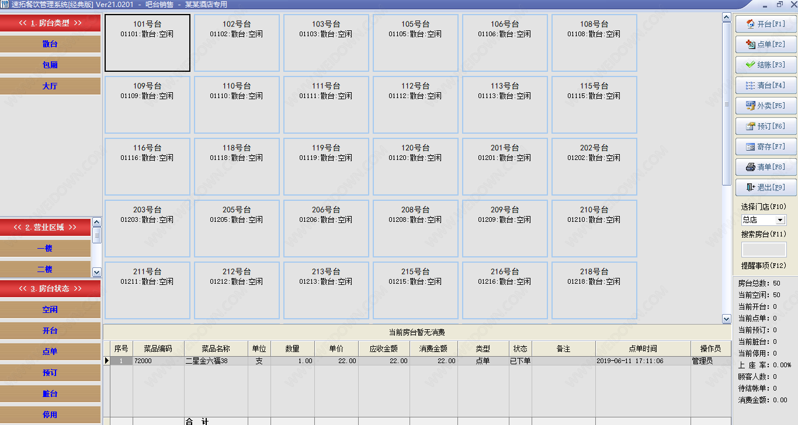Click the 清单[F8] printer icon

(751, 167)
